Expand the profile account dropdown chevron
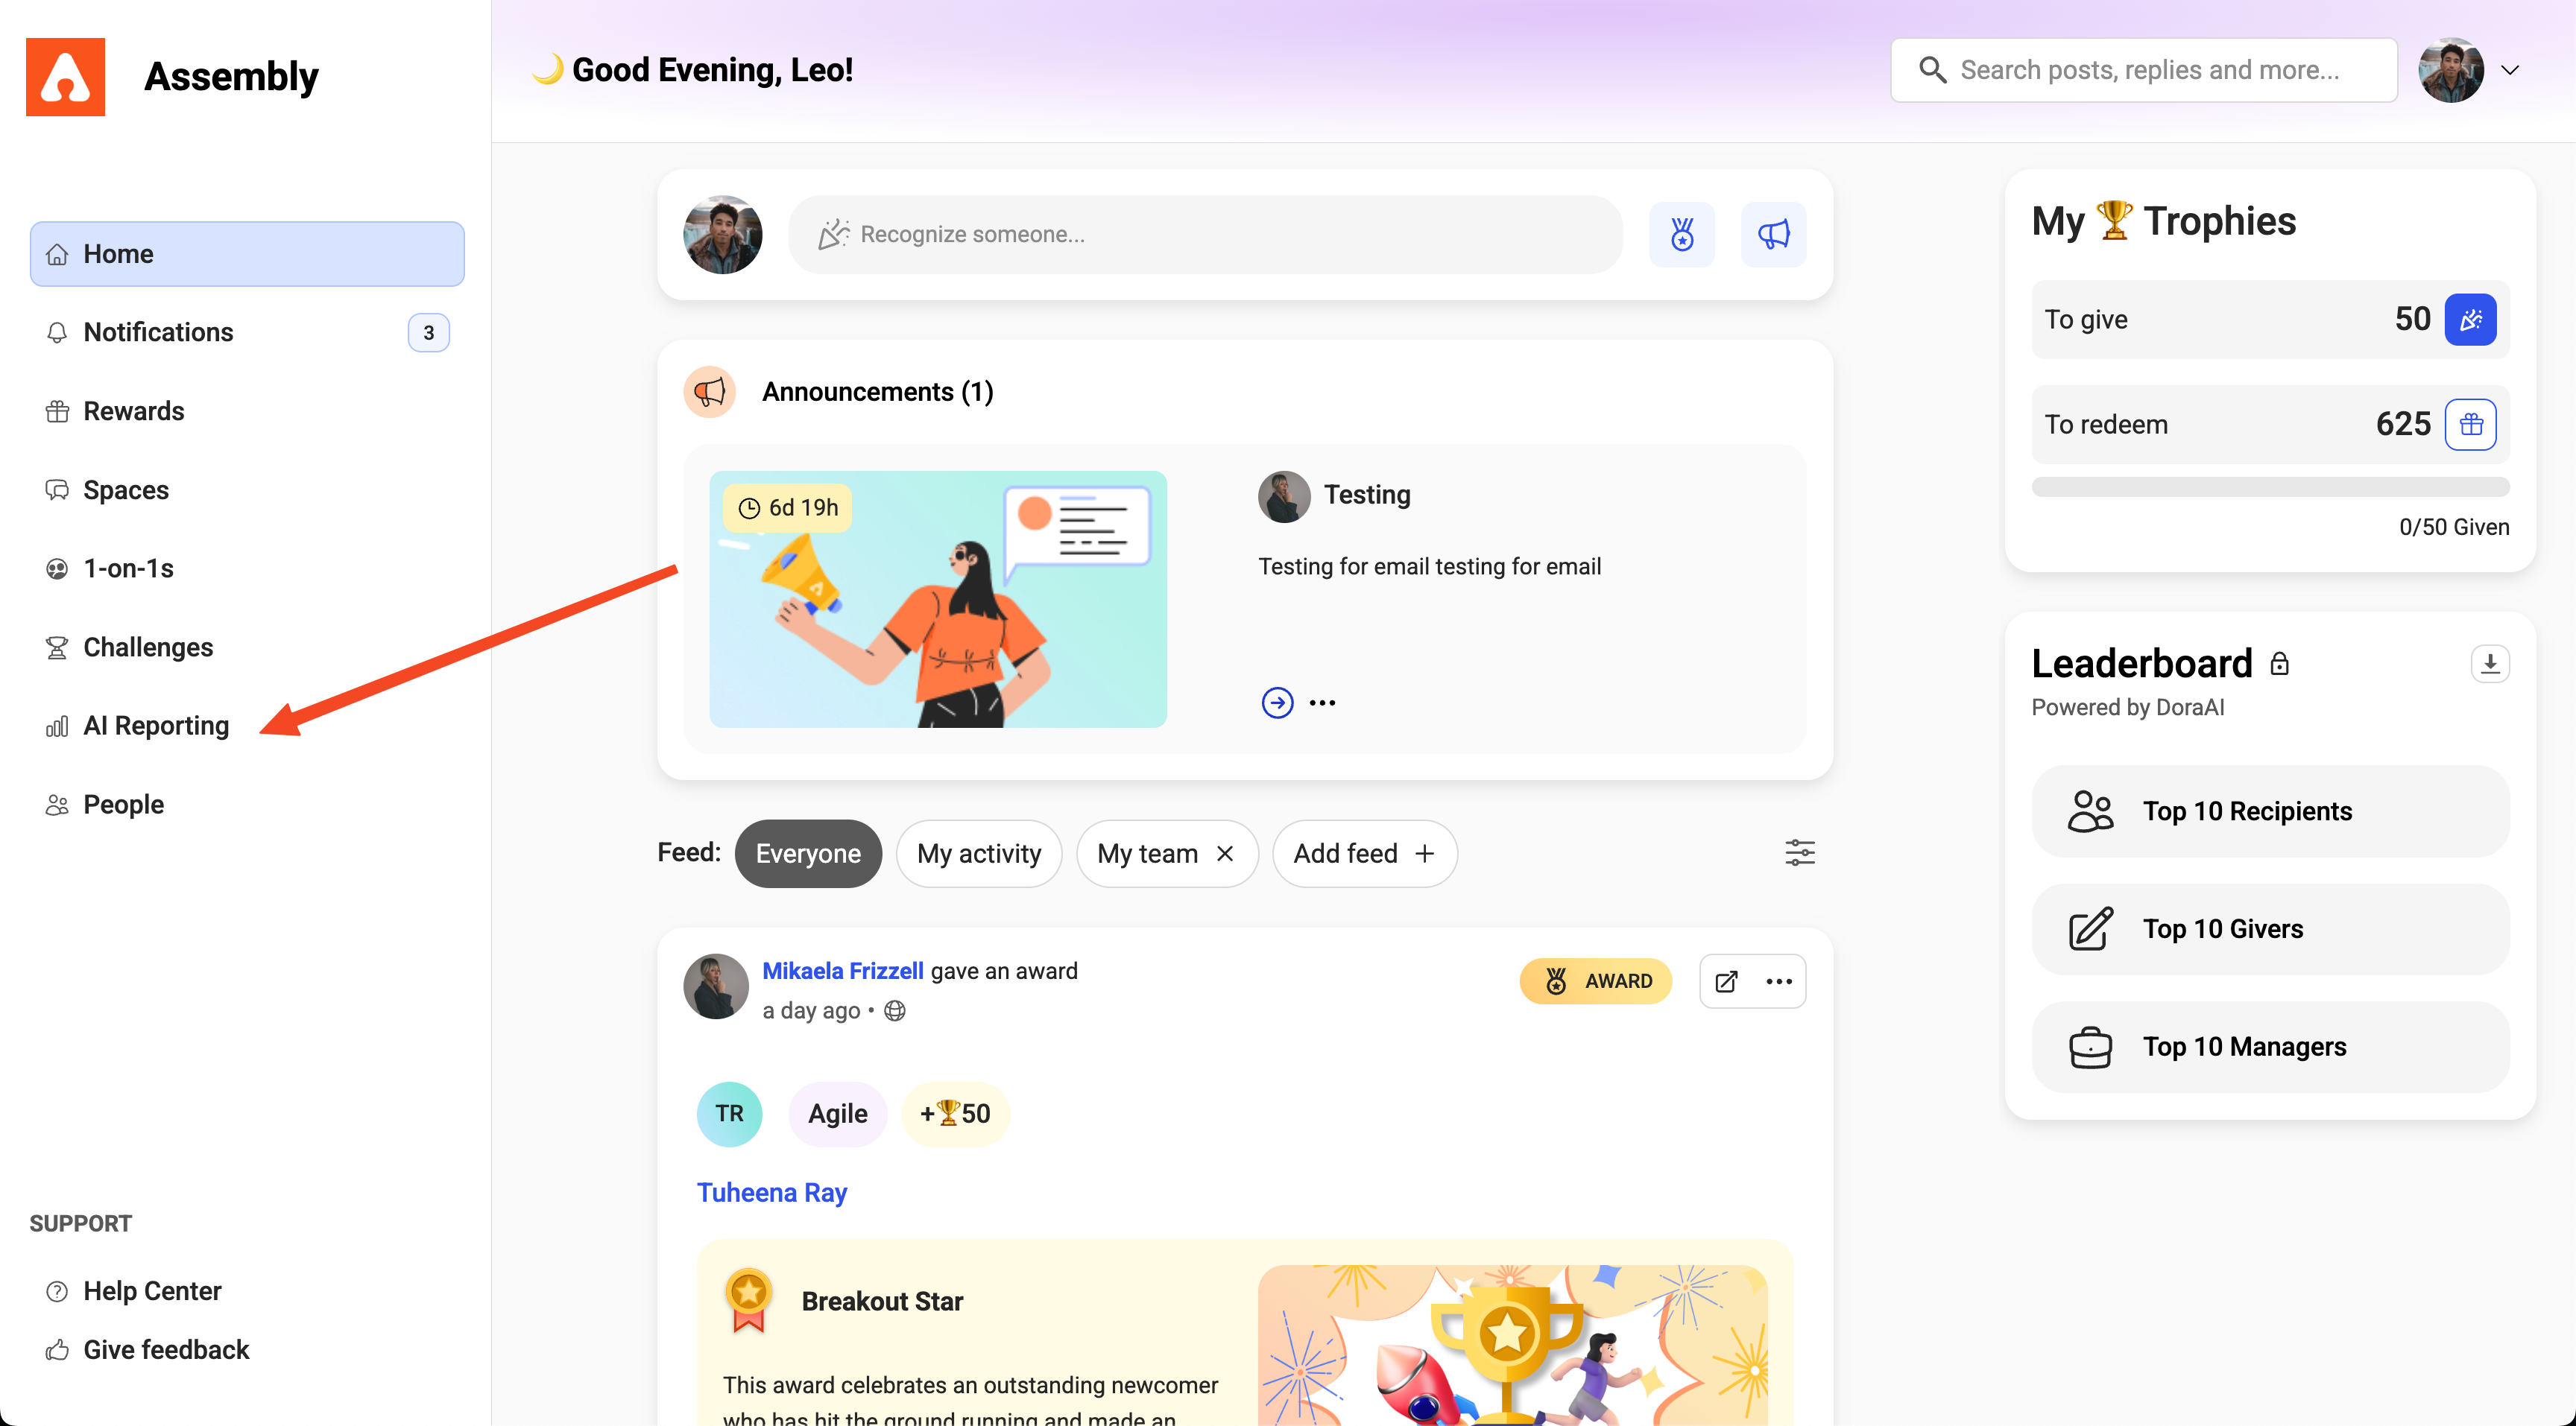Viewport: 2576px width, 1426px height. 2510,70
